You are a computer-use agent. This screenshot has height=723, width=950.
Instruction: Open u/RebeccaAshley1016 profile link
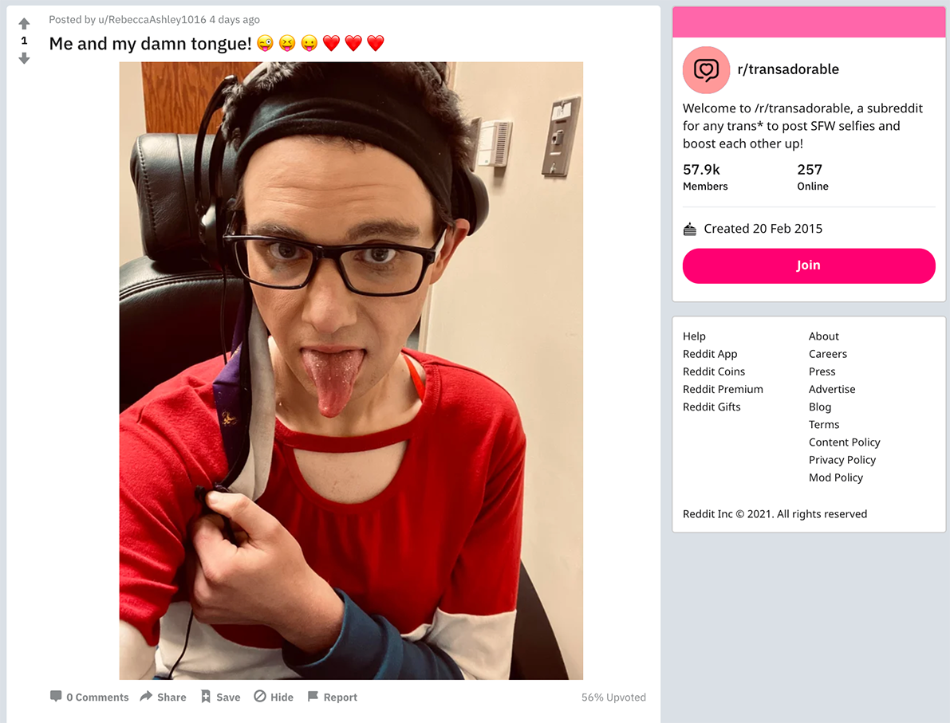coord(152,19)
